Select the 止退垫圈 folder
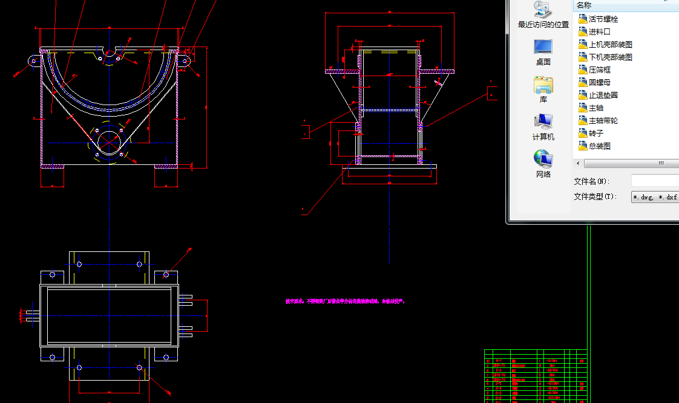 point(599,95)
